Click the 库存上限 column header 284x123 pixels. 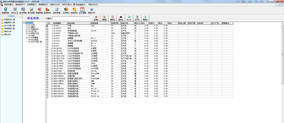[x=183, y=23]
